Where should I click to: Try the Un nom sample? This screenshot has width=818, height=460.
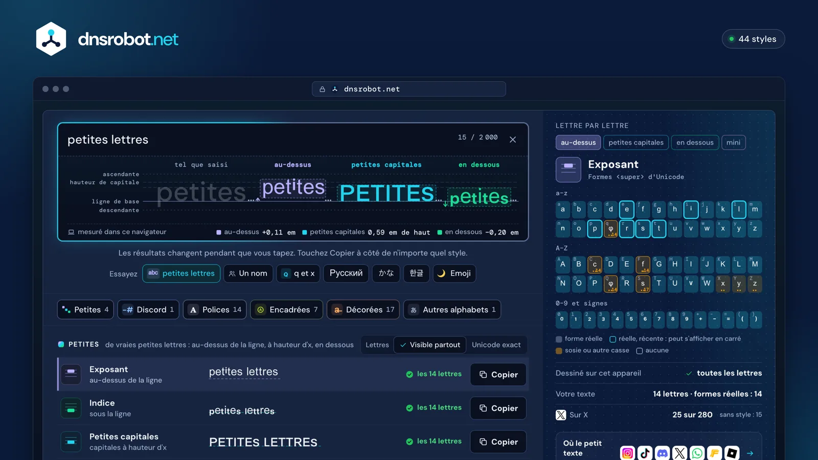pyautogui.click(x=248, y=273)
